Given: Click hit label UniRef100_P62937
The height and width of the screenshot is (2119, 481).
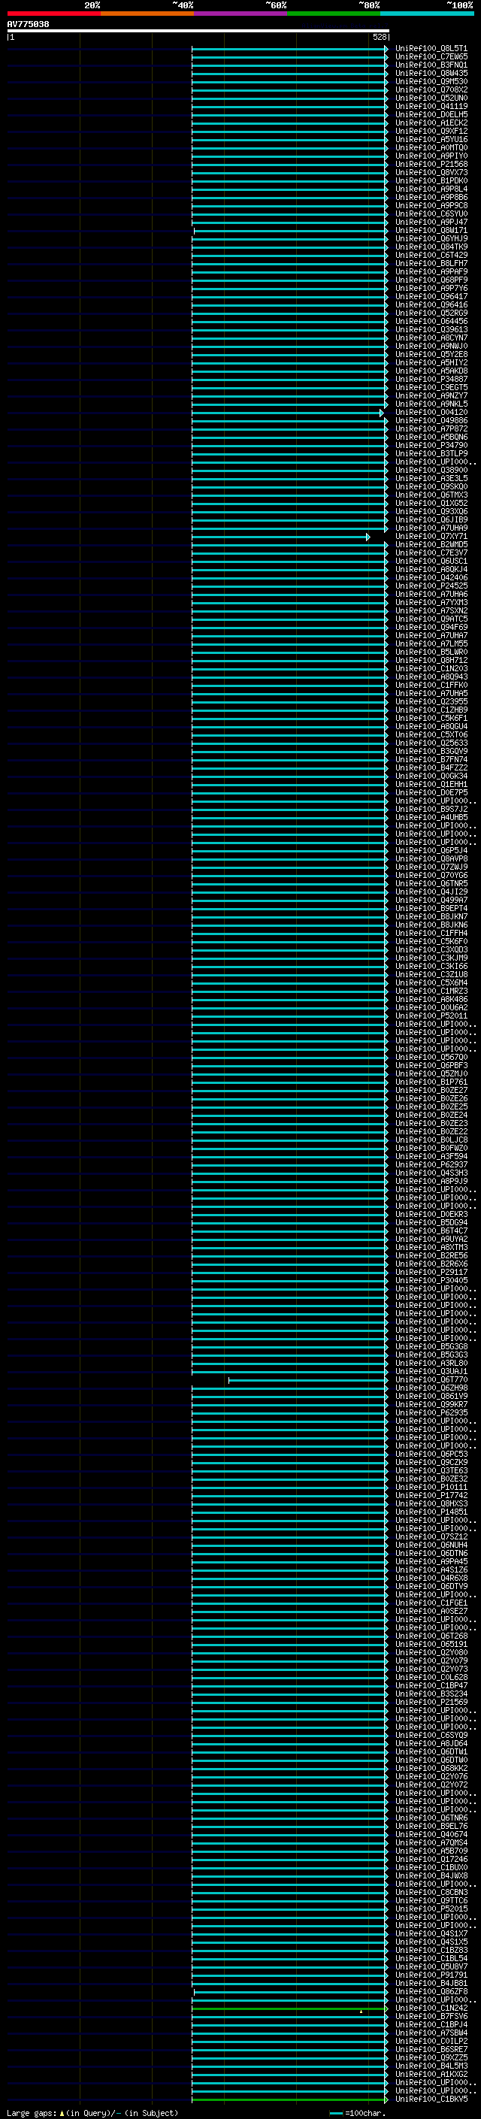Looking at the screenshot, I should tap(431, 1165).
